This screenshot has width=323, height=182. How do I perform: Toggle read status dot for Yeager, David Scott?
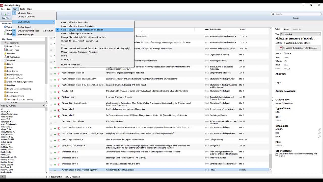55,128
